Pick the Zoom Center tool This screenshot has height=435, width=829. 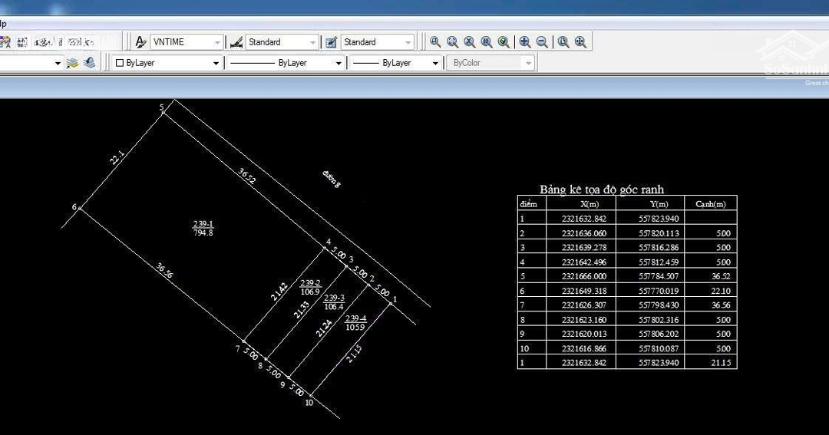coord(486,42)
